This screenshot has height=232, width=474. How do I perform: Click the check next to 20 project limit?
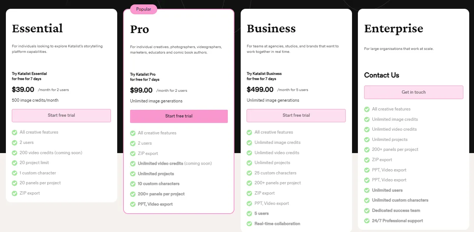[x=15, y=163]
